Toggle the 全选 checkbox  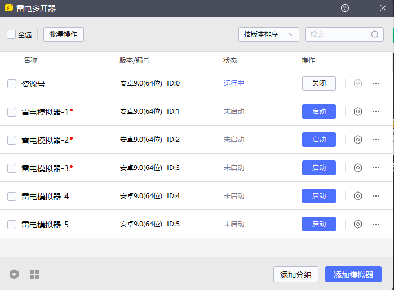point(11,34)
